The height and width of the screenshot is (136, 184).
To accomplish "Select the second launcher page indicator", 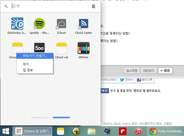I will click(61, 118).
